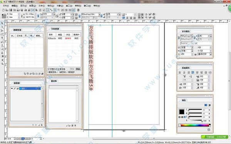Toggle the pencil lock icon on layer 1

point(15,88)
